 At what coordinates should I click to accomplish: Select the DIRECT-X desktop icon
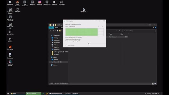pyautogui.click(x=17, y=10)
